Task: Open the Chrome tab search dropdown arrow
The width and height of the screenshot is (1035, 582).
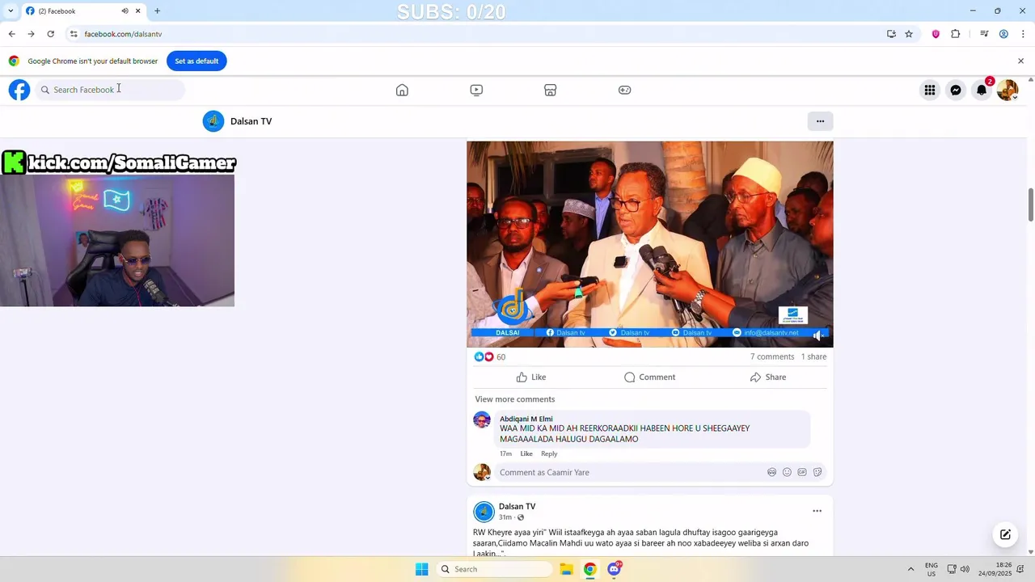Action: pyautogui.click(x=11, y=11)
